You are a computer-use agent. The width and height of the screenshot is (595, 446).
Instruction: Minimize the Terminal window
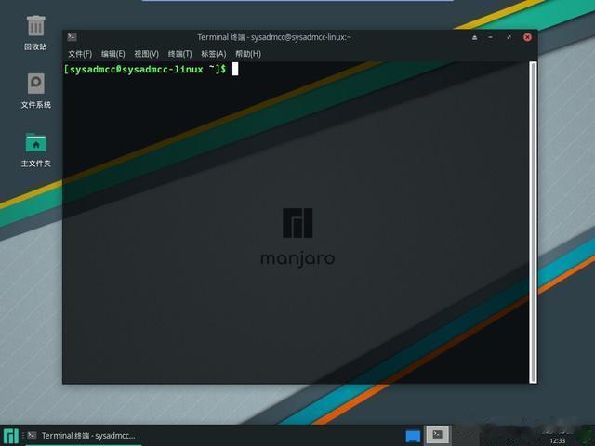click(x=491, y=37)
